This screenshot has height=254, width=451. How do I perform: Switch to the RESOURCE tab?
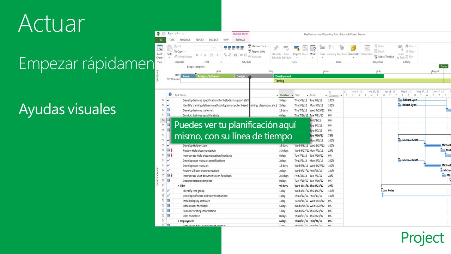click(185, 40)
